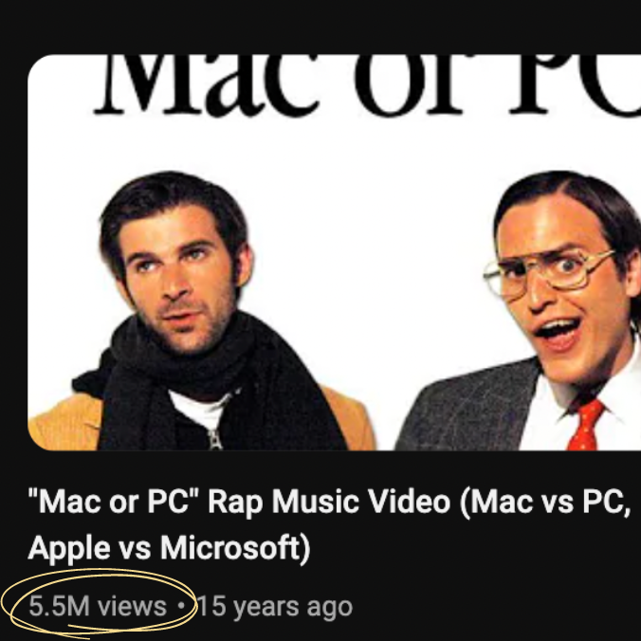The image size is (641, 641).
Task: Click the large "Mac or PC" text in thumbnail
Action: [366, 84]
